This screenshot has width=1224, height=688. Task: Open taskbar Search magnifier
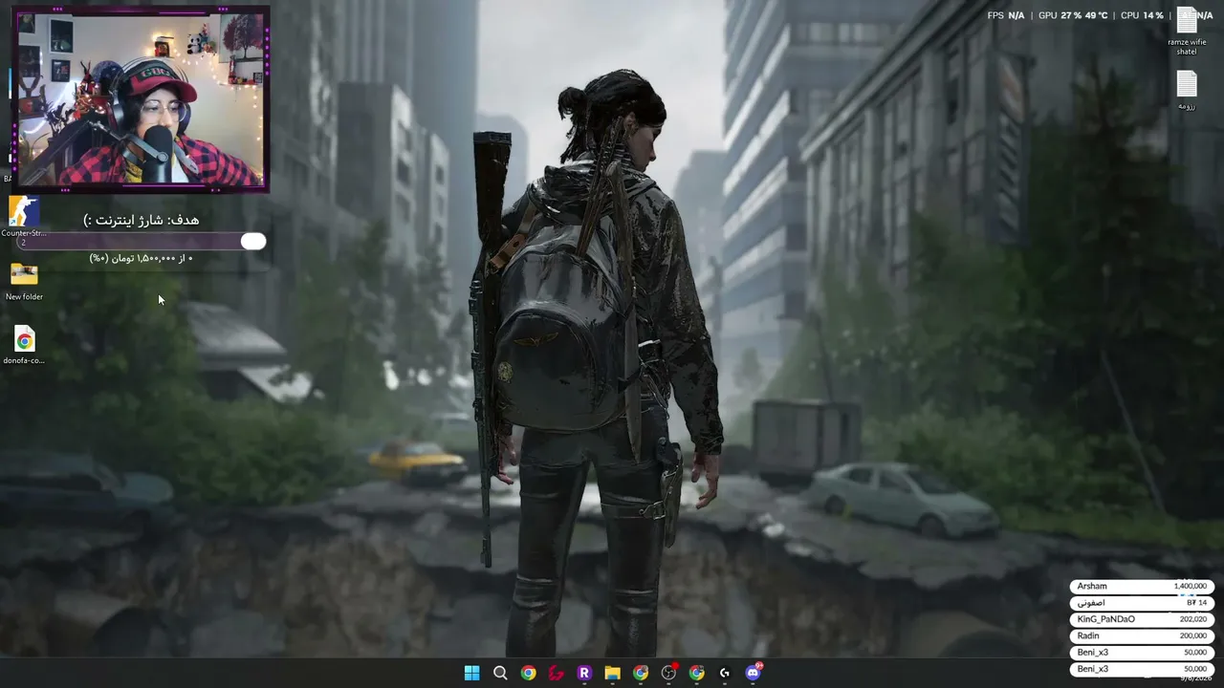[500, 673]
